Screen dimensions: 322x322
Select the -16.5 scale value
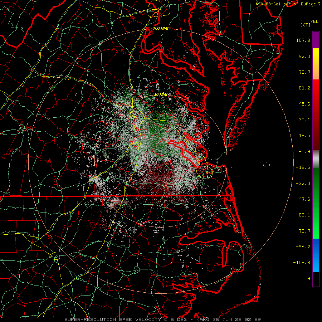tap(303, 167)
